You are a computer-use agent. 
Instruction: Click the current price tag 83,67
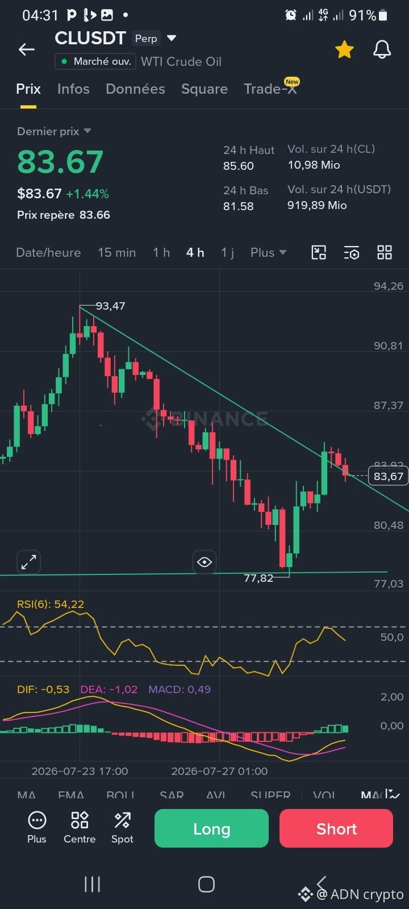coord(389,476)
